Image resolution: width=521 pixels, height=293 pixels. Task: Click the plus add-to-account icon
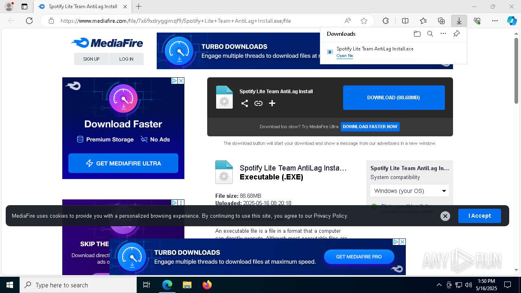pos(272,103)
